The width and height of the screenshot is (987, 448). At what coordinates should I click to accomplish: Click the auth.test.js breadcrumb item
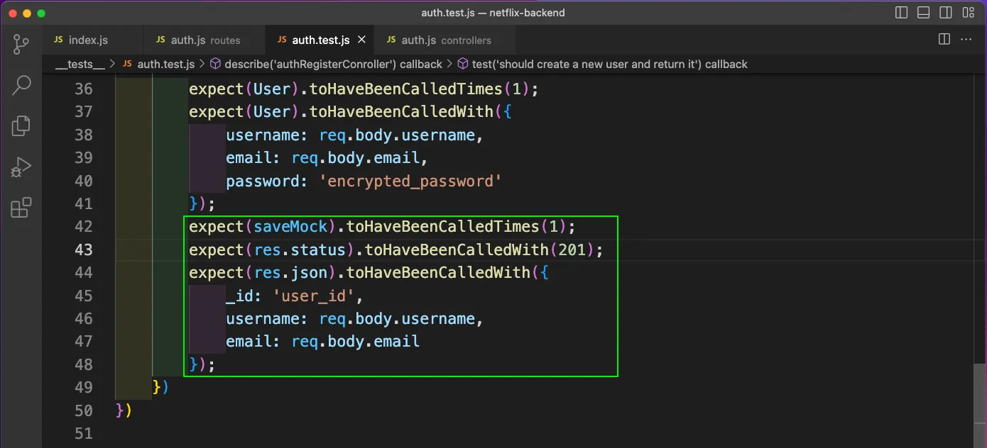click(165, 64)
